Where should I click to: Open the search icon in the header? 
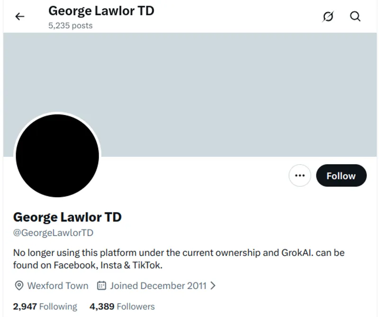point(355,17)
